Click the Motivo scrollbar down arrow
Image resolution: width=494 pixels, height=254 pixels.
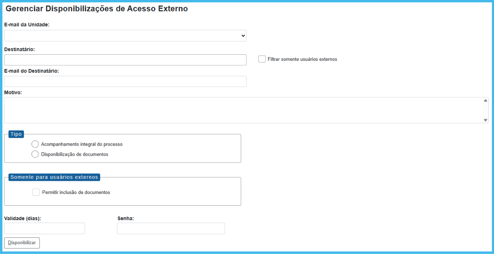[485, 120]
